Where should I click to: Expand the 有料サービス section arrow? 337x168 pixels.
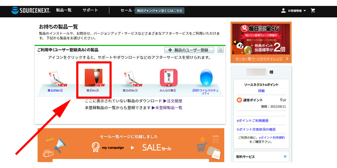(x=285, y=157)
